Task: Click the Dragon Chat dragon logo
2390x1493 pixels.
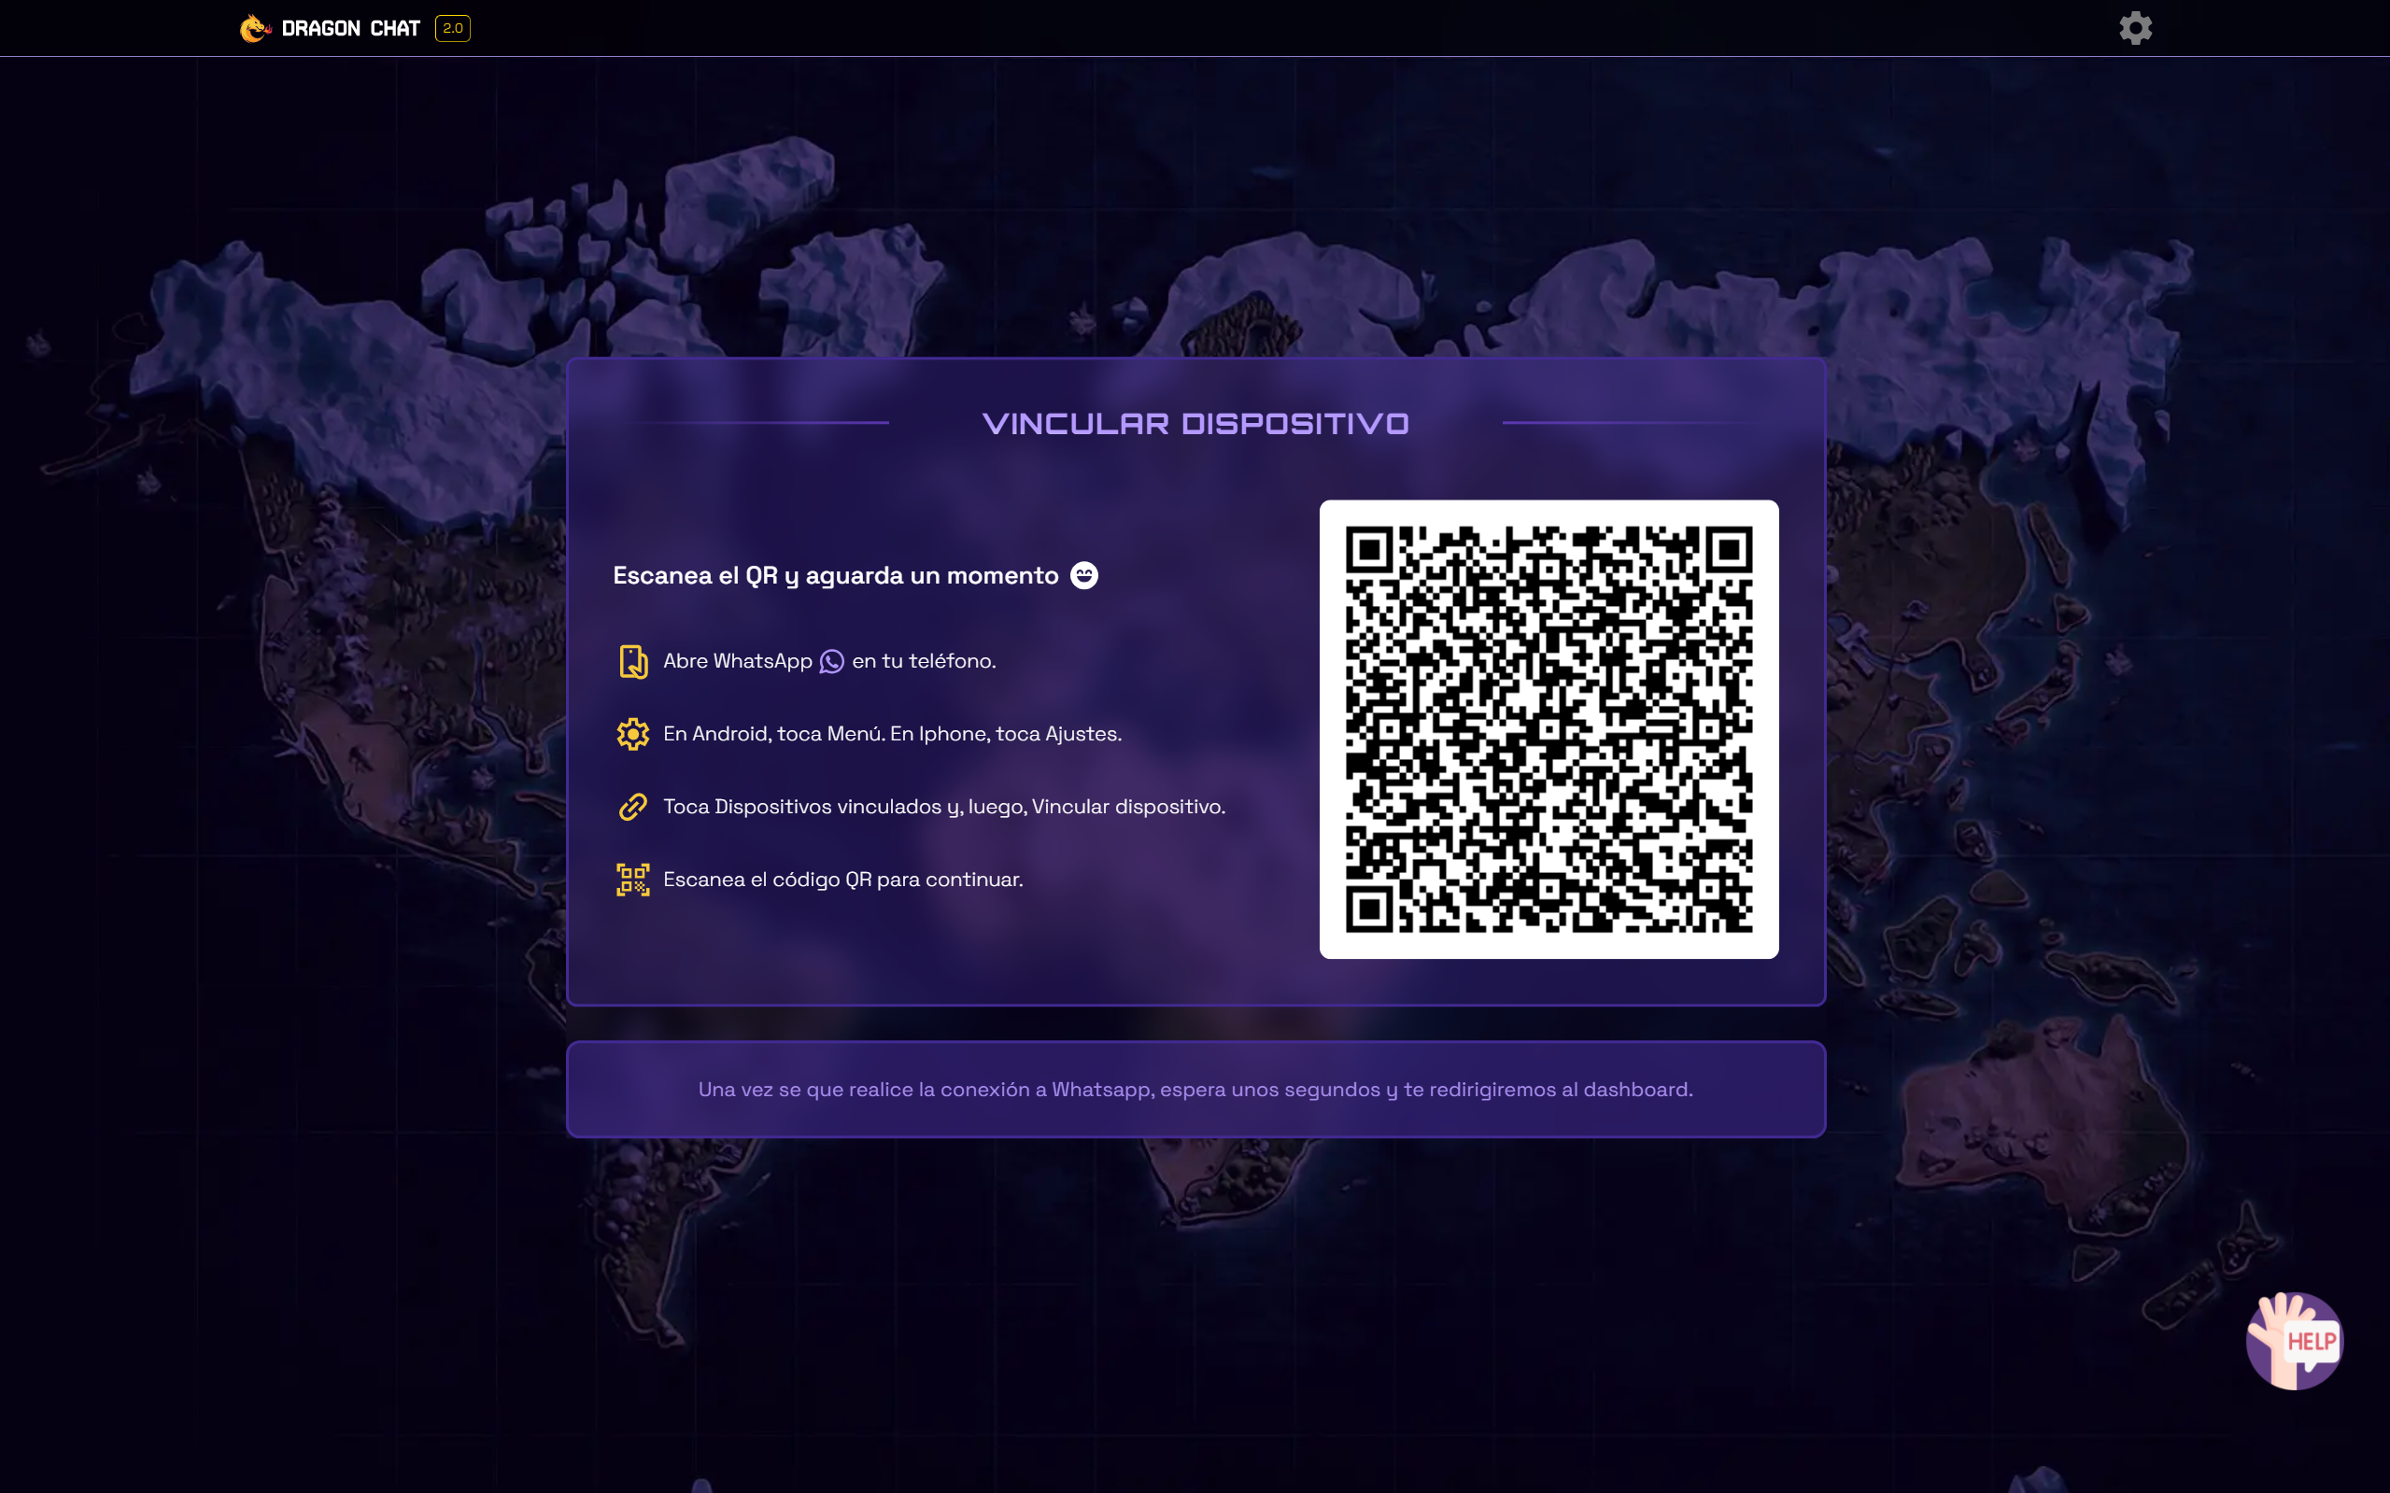Action: (255, 28)
